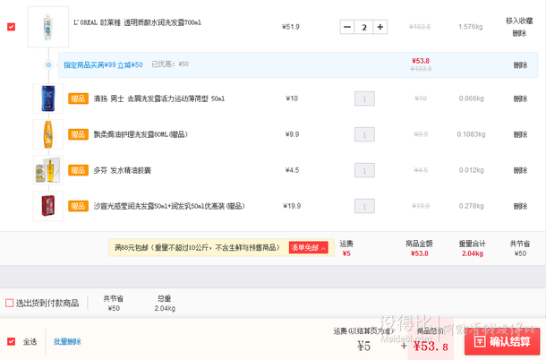Click the 沙宣 price ¥19.9

(292, 206)
